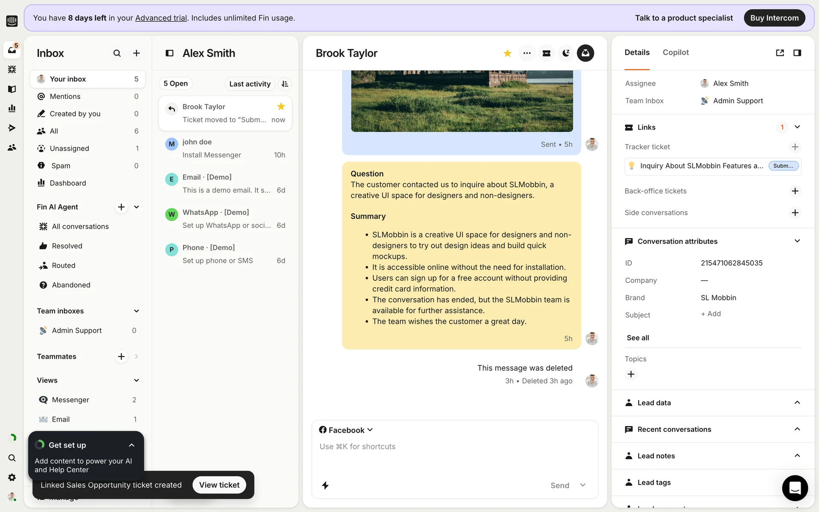Click the sort order icon next to Last activity
This screenshot has height=512, width=819.
tap(285, 84)
